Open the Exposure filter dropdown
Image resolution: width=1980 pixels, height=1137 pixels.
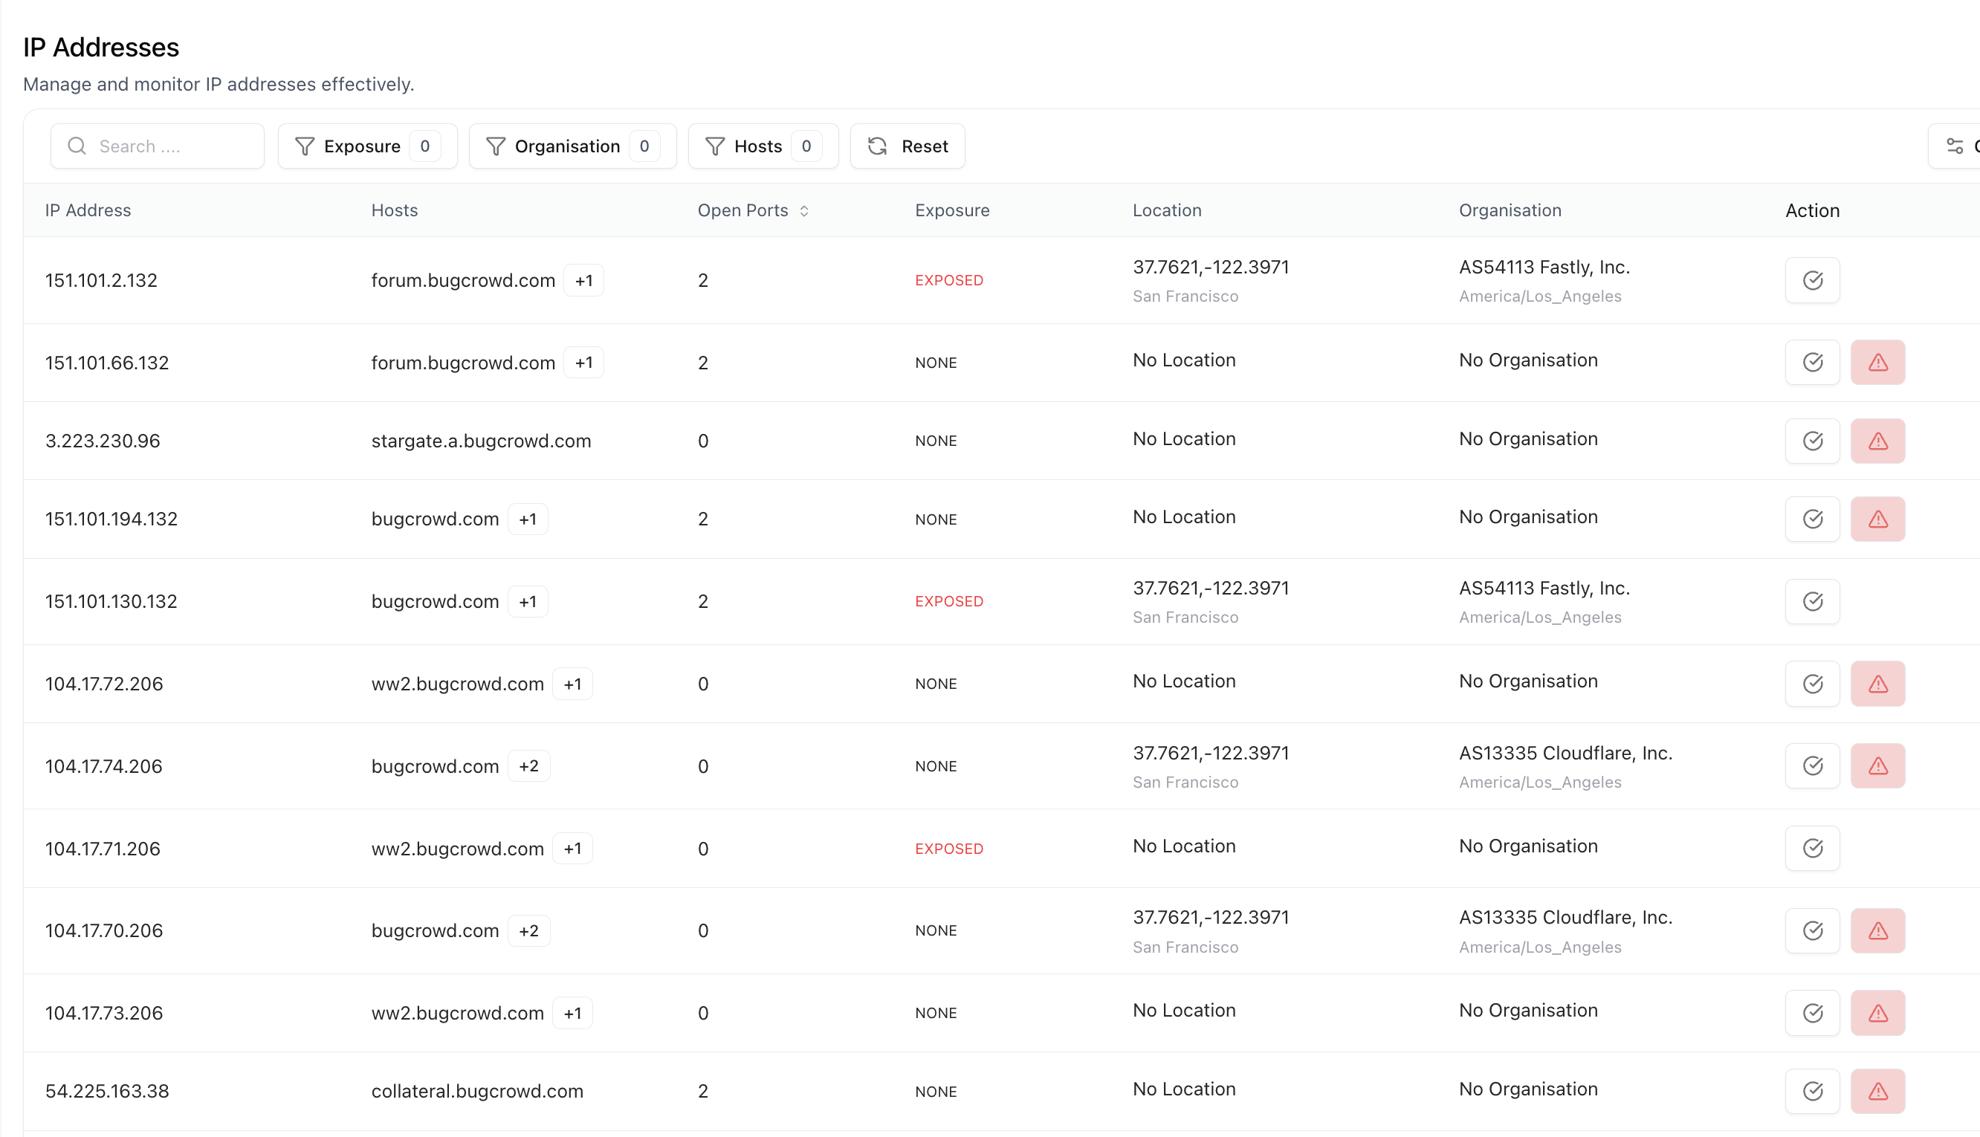point(367,146)
